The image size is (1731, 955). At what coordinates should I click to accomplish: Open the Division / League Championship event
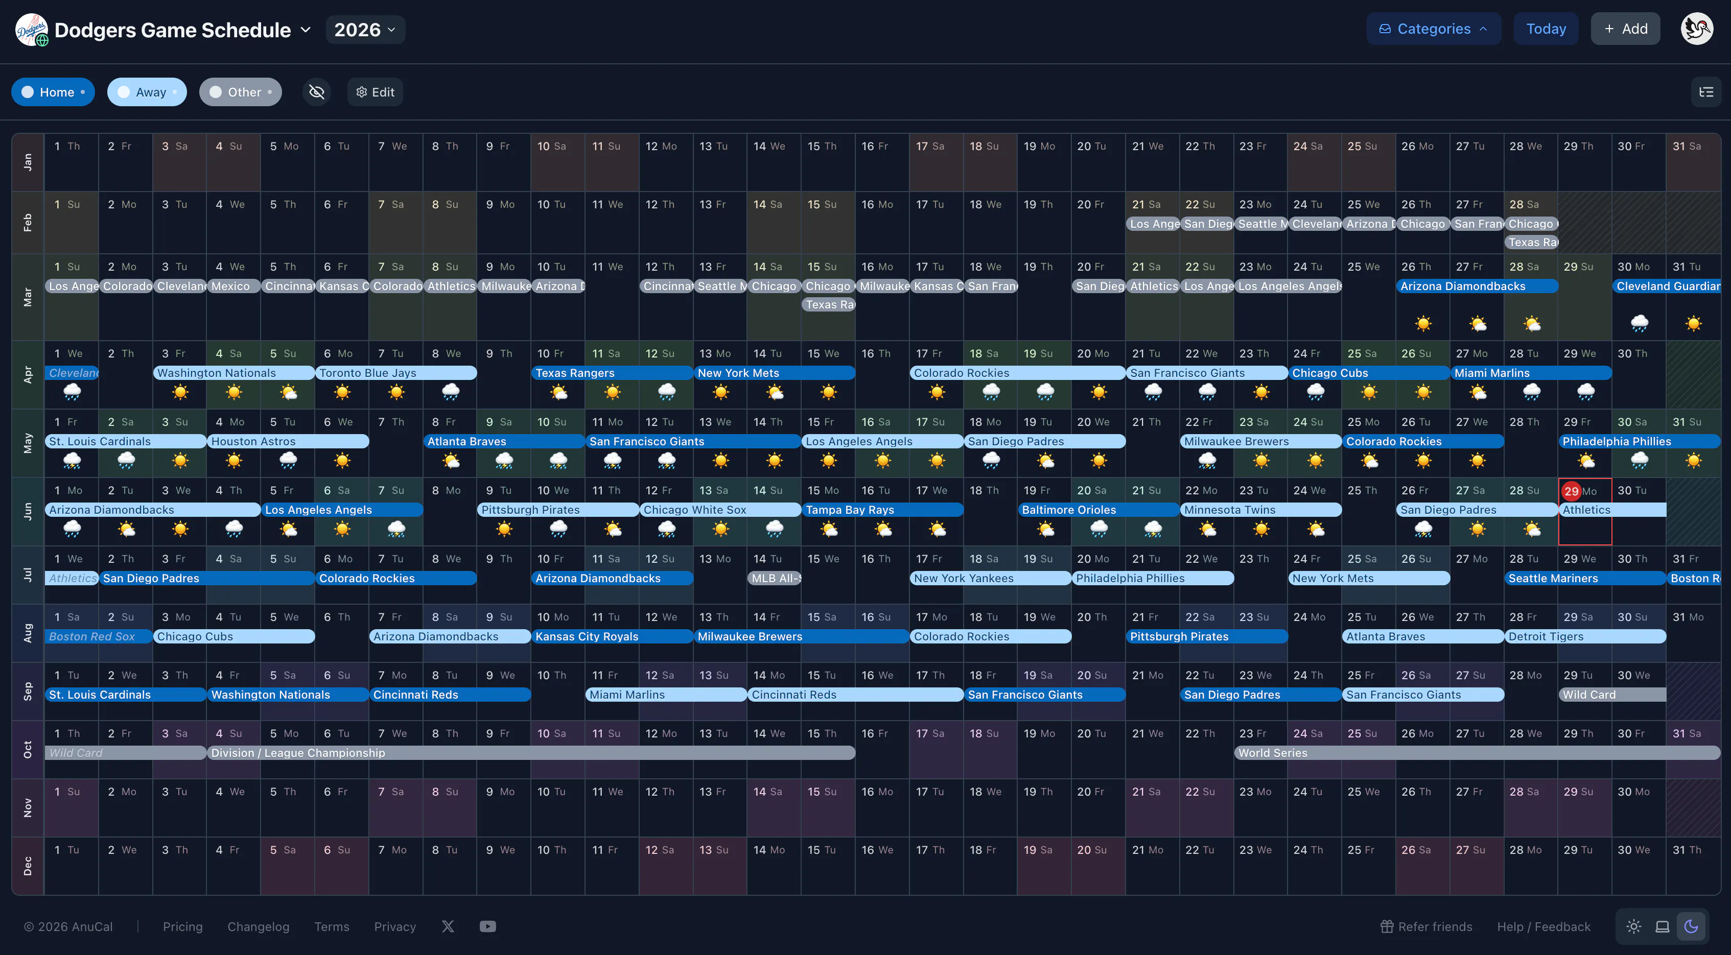coord(531,753)
